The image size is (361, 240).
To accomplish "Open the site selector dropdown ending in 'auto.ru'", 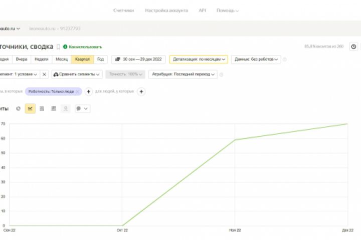I will coord(10,28).
